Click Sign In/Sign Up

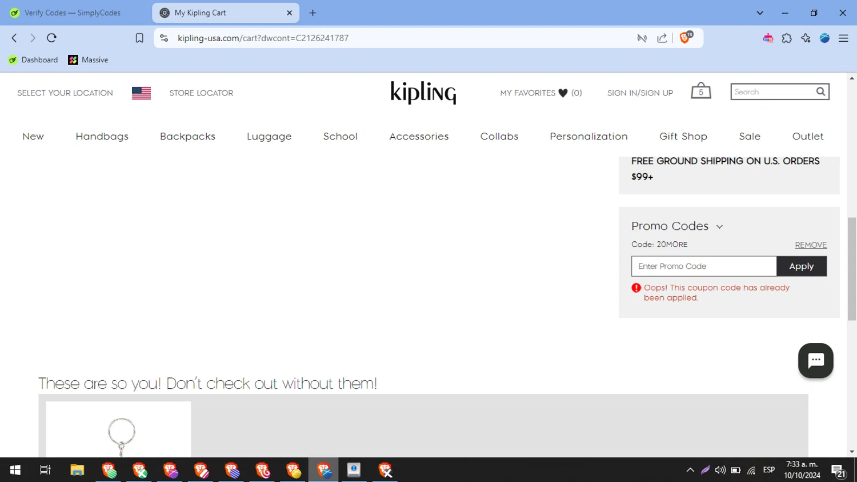click(640, 93)
